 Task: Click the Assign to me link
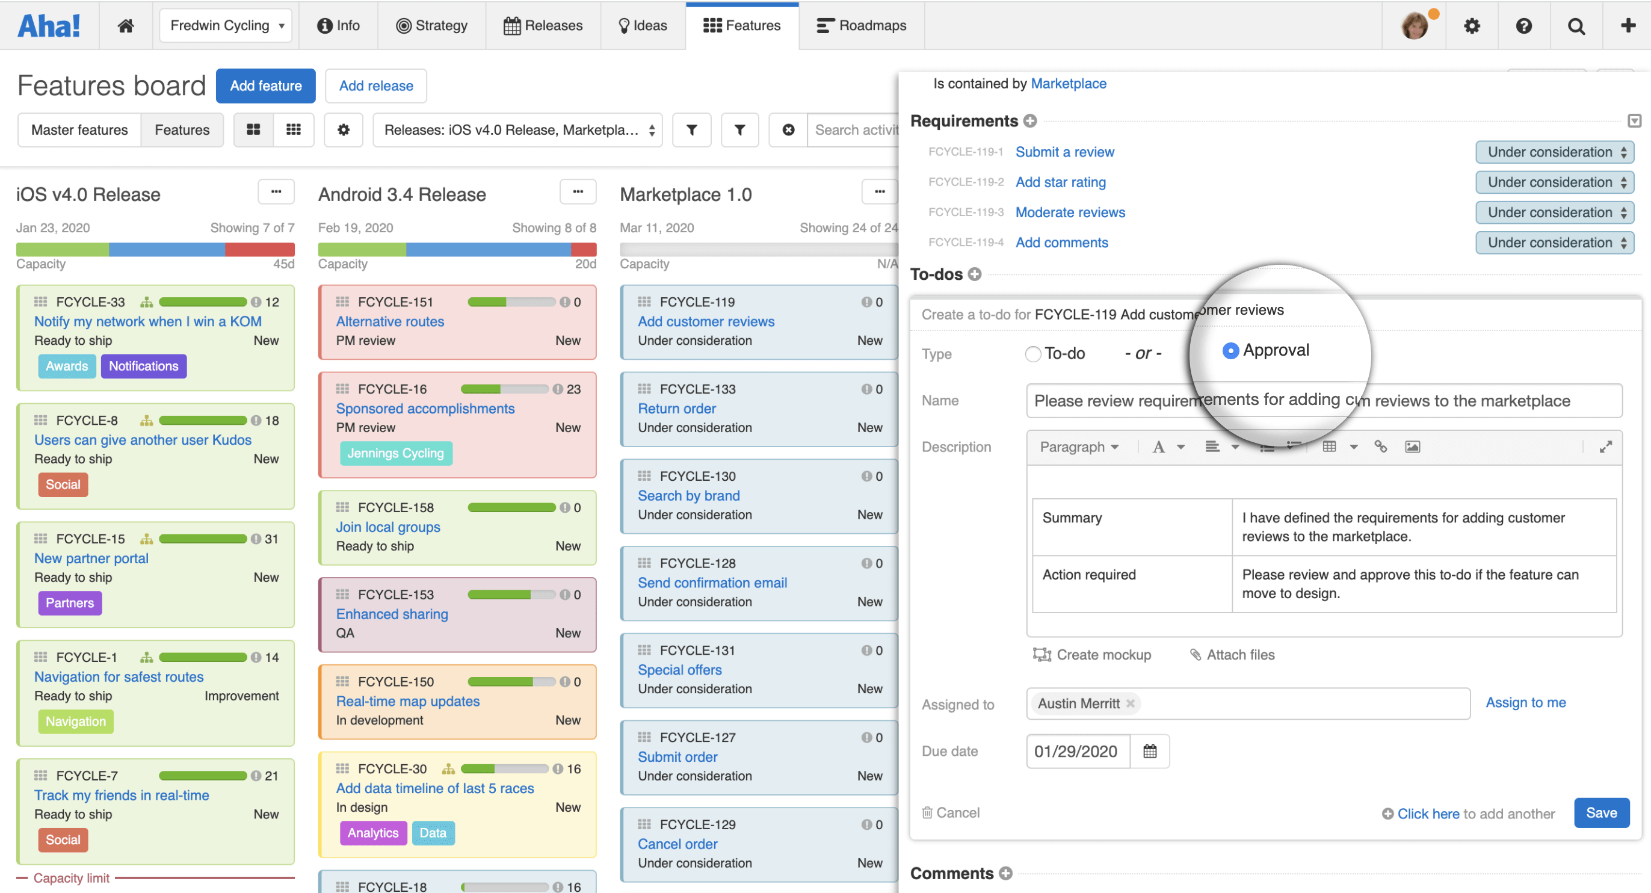(1526, 703)
